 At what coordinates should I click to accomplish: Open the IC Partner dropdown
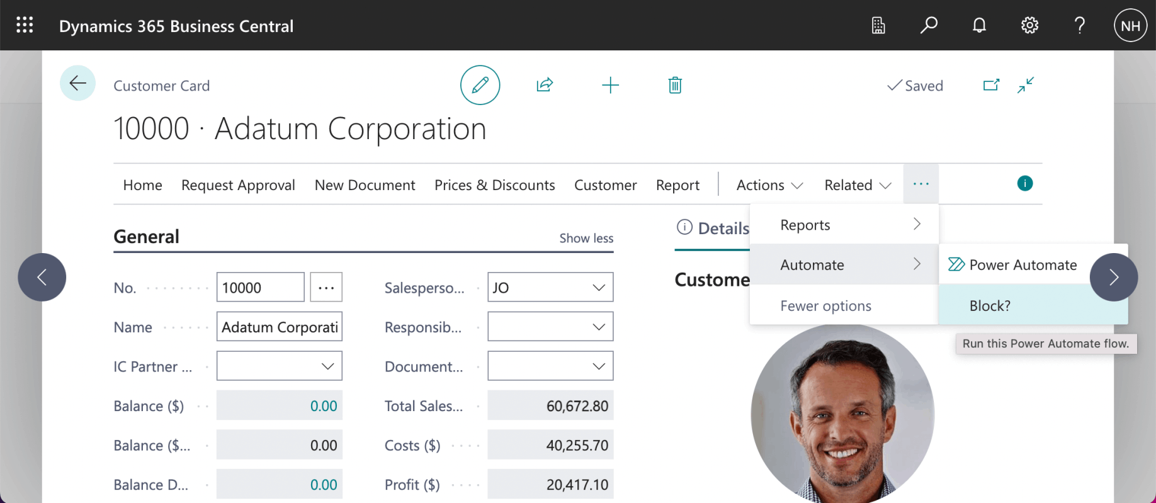[327, 366]
